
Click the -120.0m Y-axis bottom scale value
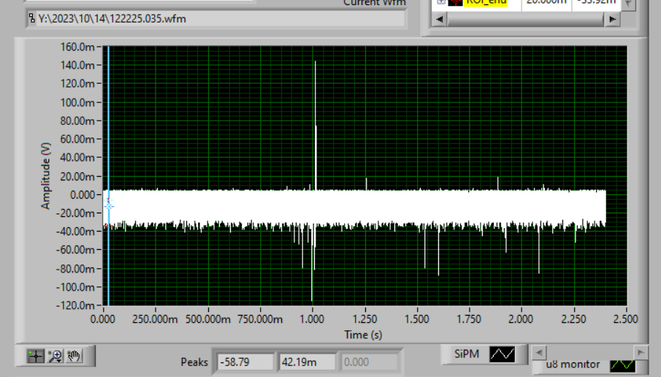tap(76, 305)
